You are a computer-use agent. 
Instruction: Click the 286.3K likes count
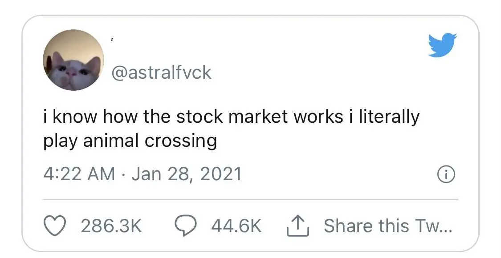111,226
